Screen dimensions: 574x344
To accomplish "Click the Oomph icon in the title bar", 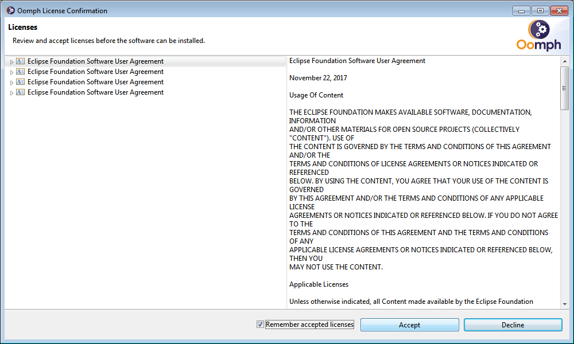I will (x=10, y=10).
